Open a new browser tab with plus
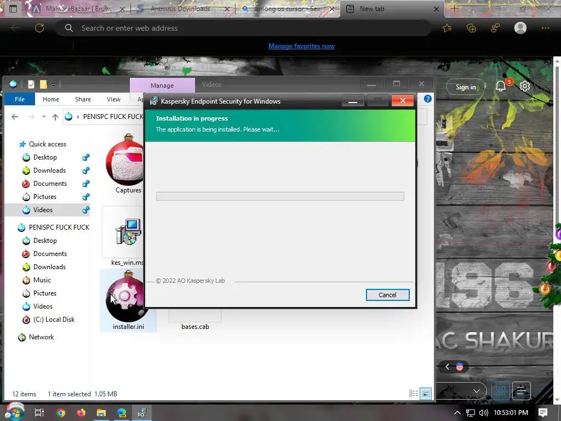The height and width of the screenshot is (421, 561). 454,9
